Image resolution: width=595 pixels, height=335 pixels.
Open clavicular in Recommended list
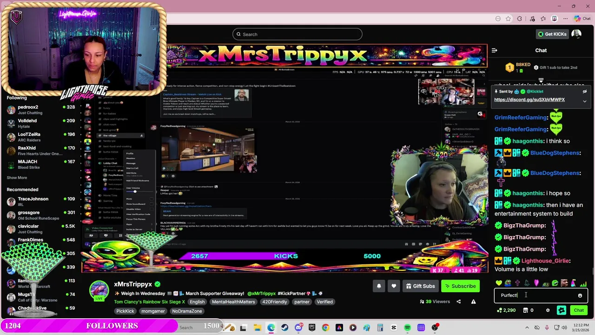tap(41, 229)
